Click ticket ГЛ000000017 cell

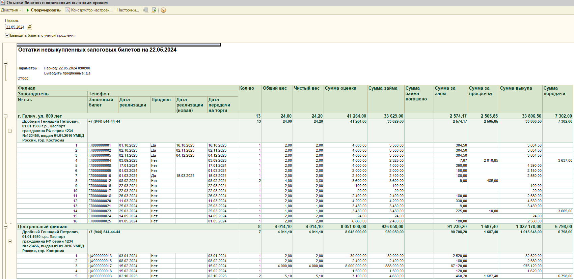coord(103,191)
